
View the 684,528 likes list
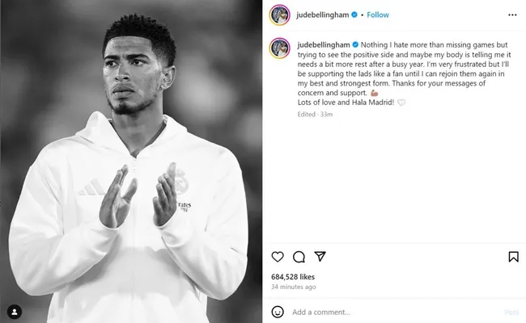click(293, 277)
